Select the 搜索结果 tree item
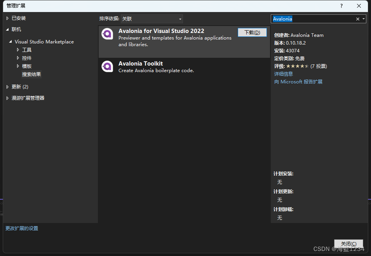The width and height of the screenshot is (371, 256). pos(31,74)
